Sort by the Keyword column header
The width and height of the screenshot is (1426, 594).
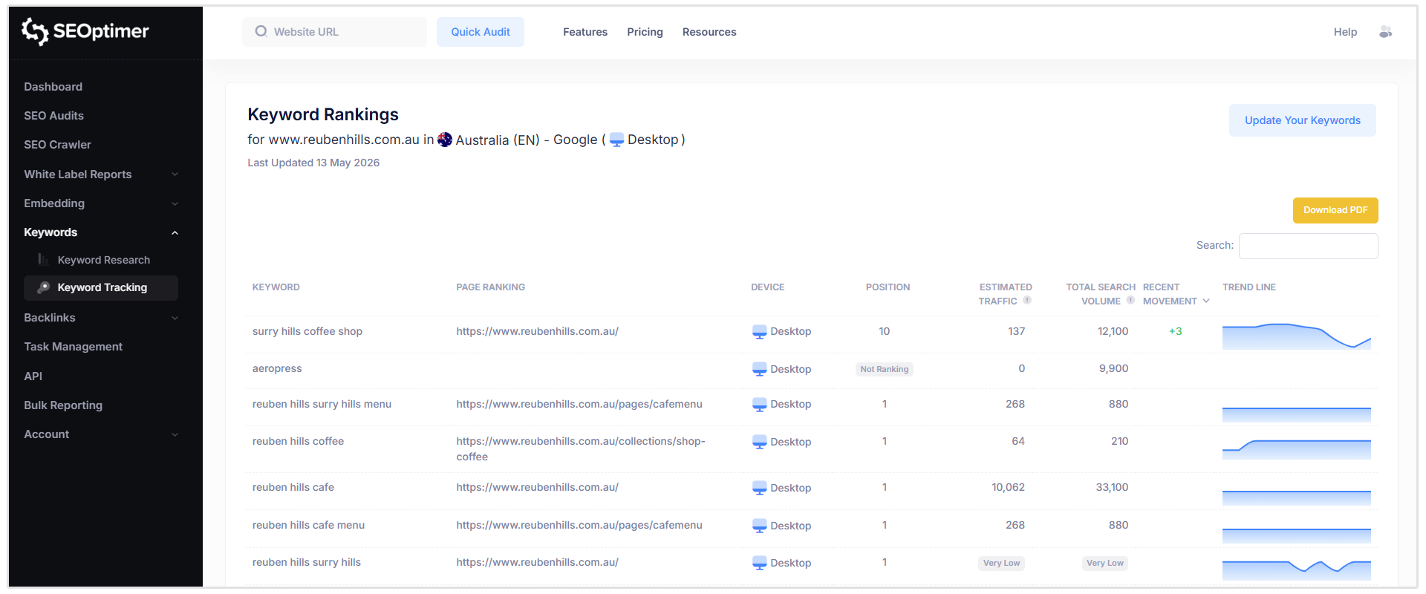276,287
